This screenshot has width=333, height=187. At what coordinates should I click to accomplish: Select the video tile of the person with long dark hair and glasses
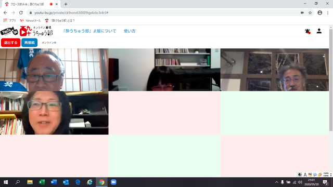point(54,113)
